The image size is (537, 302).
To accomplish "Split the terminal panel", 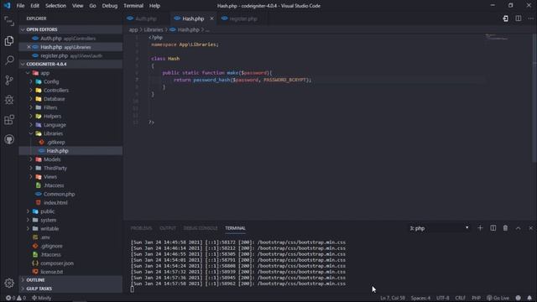I will (493, 228).
